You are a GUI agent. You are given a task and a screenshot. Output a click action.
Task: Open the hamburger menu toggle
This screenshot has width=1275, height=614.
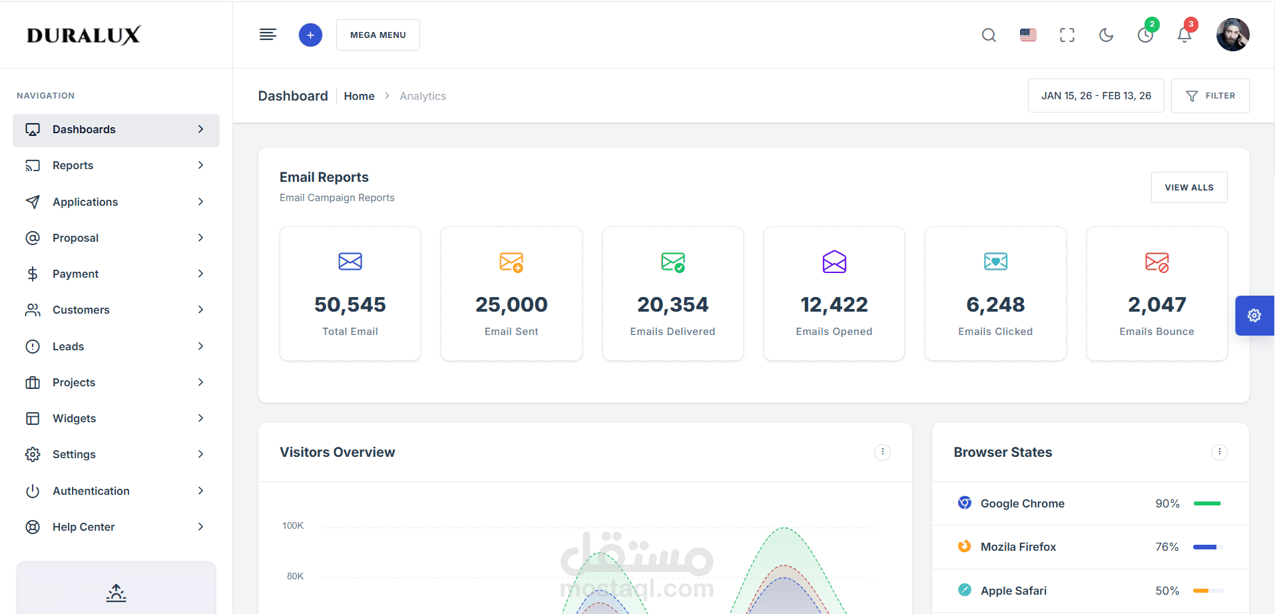pos(268,34)
